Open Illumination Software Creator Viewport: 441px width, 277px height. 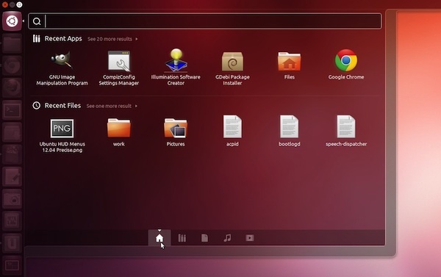(176, 68)
